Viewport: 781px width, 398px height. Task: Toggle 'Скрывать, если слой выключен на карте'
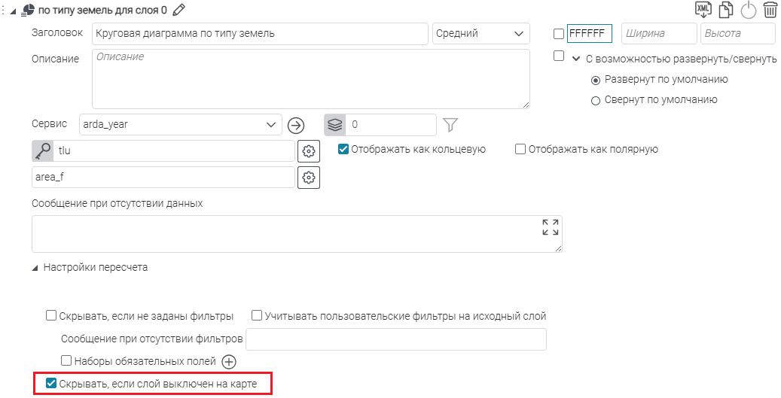(x=51, y=384)
